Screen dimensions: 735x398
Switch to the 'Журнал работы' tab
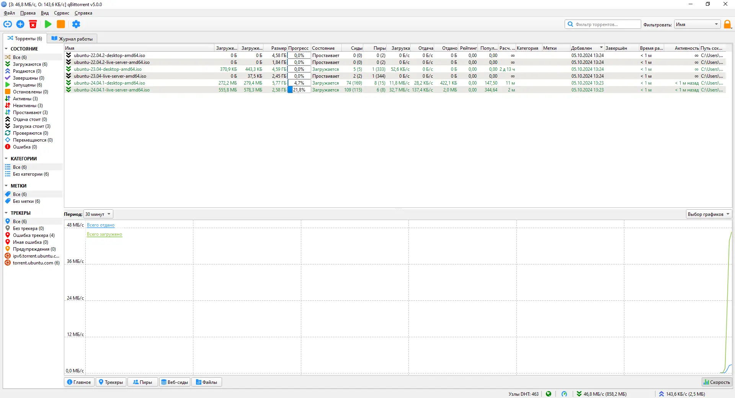click(72, 39)
